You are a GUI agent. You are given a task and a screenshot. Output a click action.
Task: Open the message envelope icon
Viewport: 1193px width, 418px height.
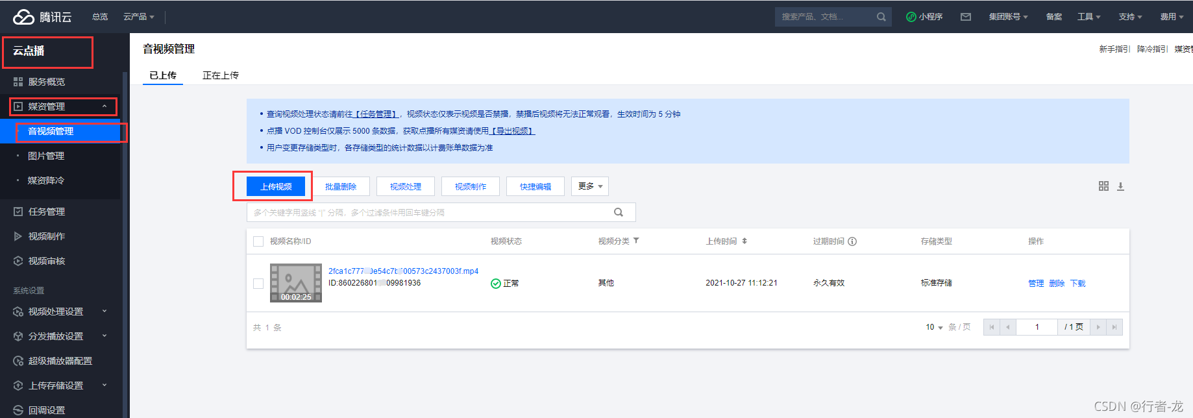[966, 17]
